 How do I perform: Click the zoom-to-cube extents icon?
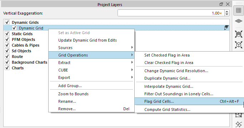click(x=238, y=45)
